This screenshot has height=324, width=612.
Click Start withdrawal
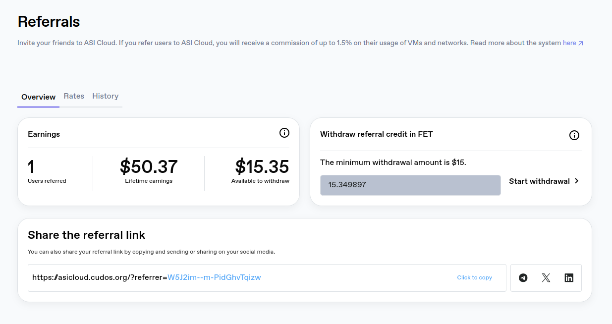click(539, 181)
